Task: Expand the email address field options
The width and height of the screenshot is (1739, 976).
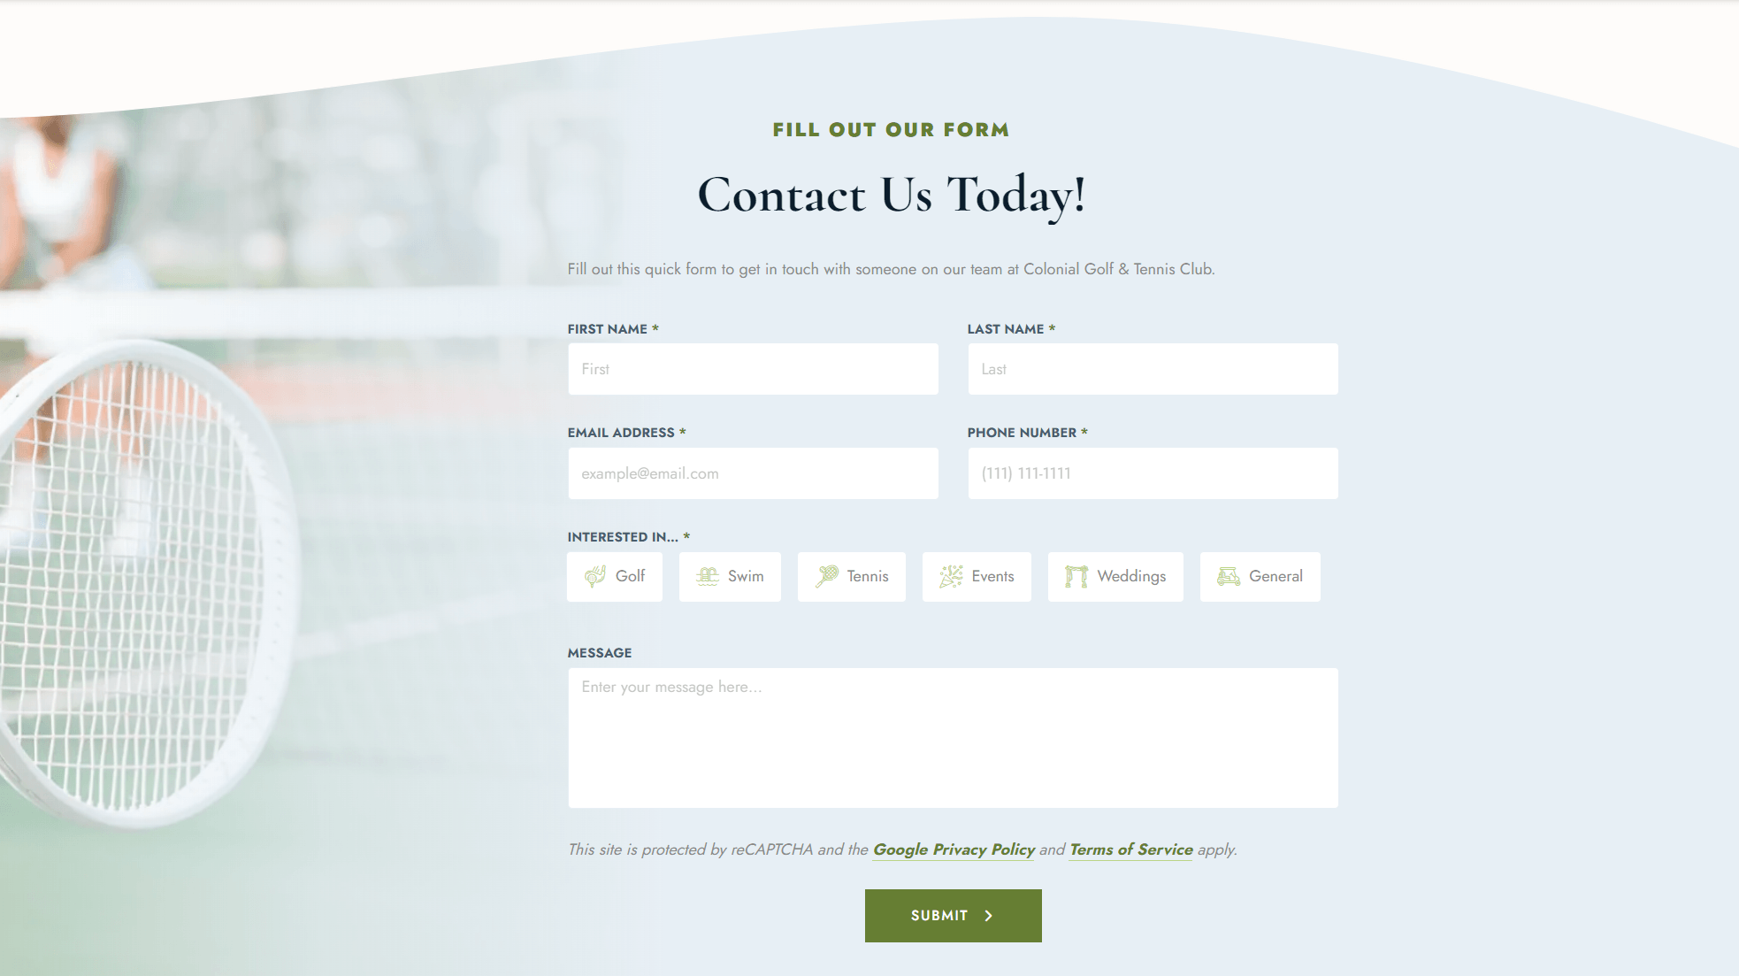Action: (x=751, y=472)
